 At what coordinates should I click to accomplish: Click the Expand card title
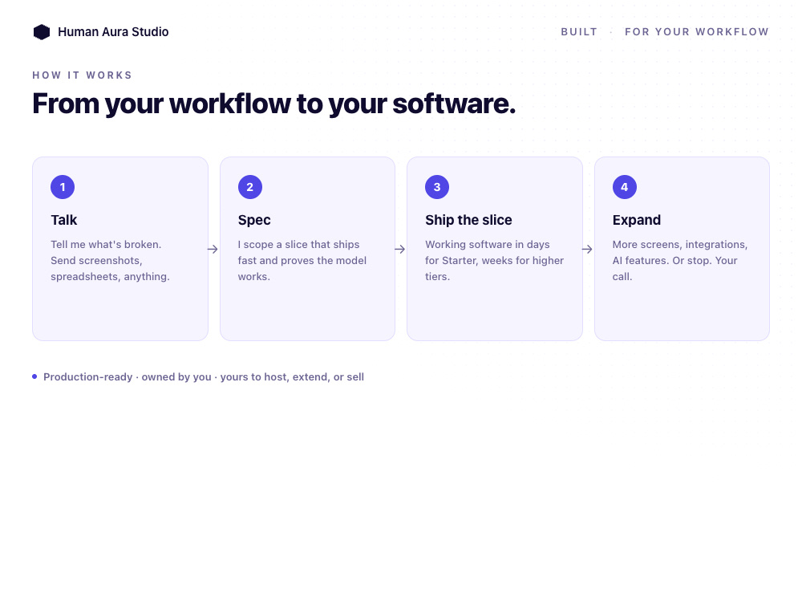[x=636, y=220]
